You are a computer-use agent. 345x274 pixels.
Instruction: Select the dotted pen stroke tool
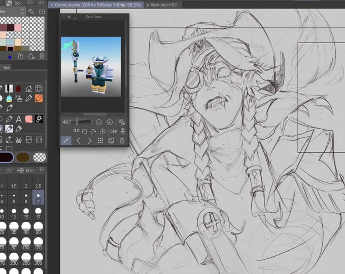[x=9, y=139]
